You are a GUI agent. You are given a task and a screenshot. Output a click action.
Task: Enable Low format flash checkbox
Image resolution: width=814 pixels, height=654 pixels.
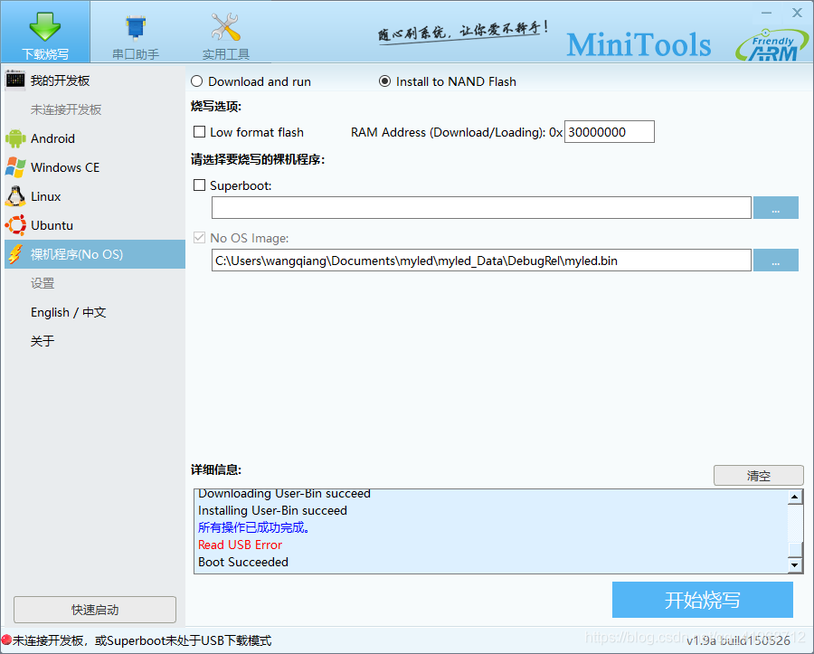[x=199, y=132]
